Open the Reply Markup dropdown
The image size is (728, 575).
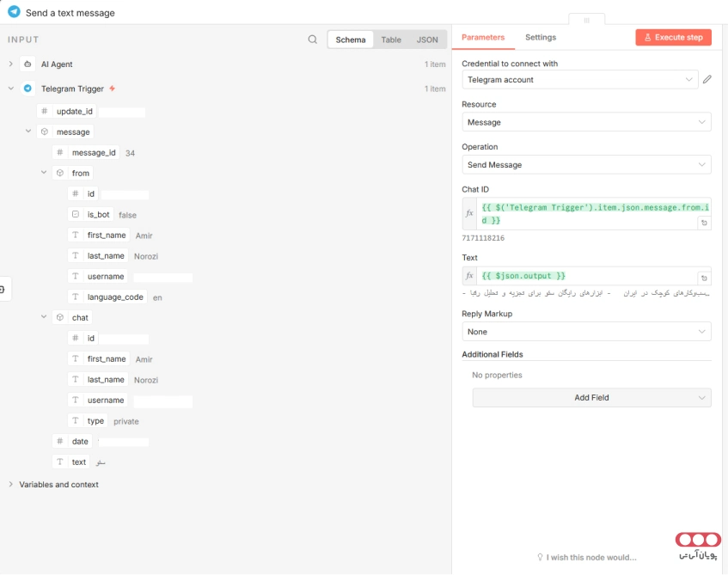click(x=586, y=332)
